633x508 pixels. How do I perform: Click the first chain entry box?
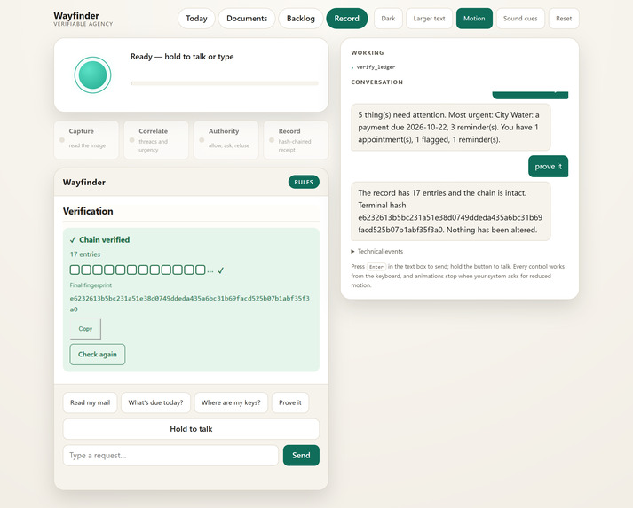[75, 270]
